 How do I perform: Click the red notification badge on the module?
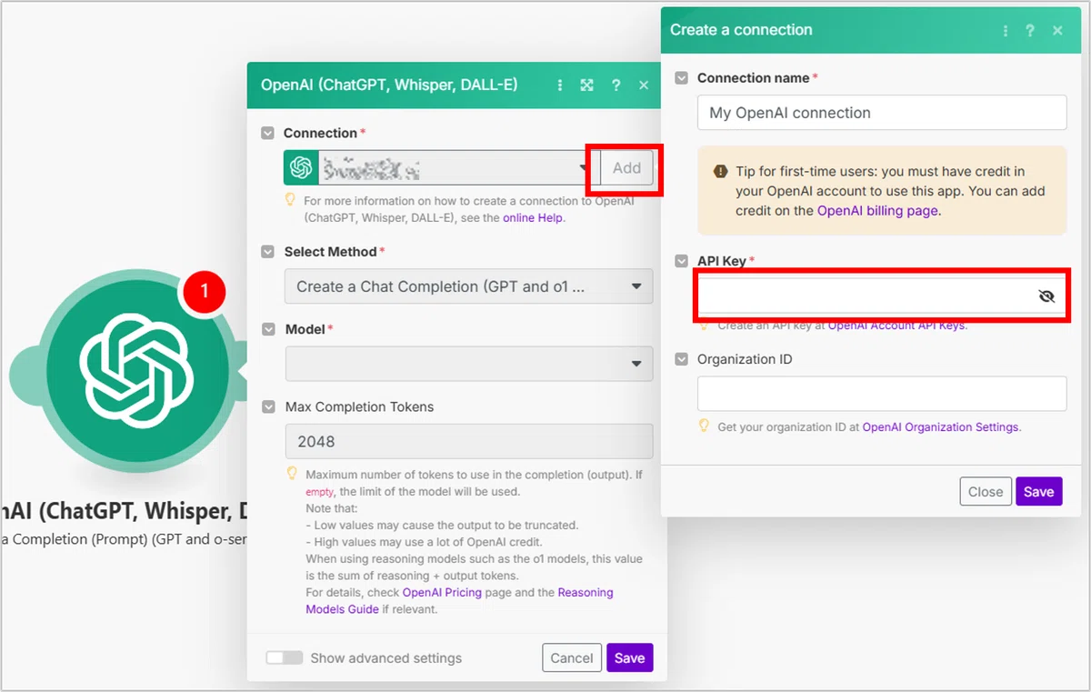pyautogui.click(x=204, y=291)
